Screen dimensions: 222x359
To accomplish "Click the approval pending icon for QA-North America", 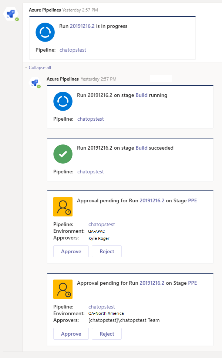I will (x=63, y=289).
